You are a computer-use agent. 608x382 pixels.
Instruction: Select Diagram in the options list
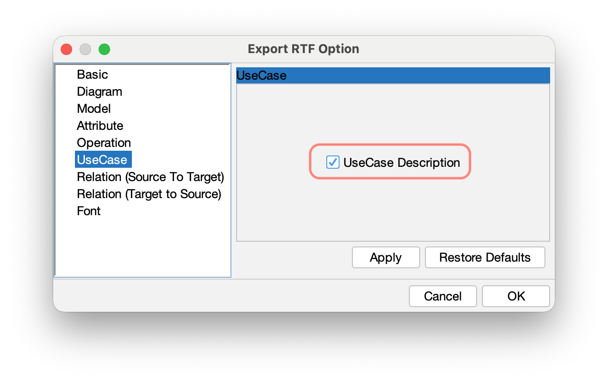(x=99, y=91)
